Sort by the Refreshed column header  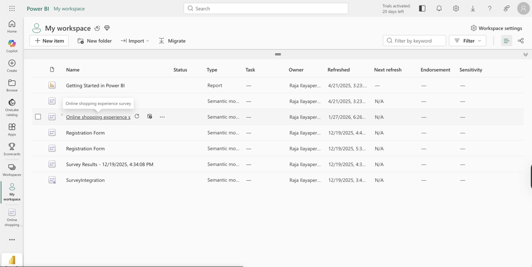click(x=338, y=70)
